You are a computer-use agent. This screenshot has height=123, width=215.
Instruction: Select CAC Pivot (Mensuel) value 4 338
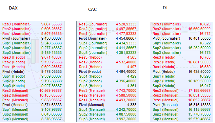pos(132,105)
